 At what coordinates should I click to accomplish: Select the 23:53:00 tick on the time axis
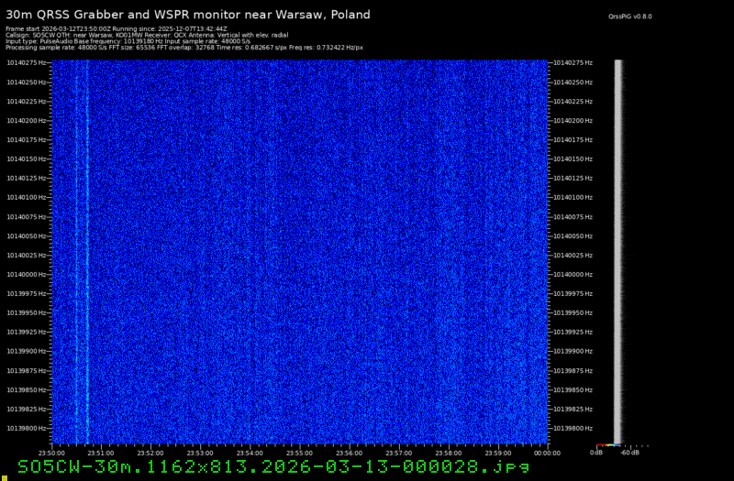pyautogui.click(x=201, y=452)
